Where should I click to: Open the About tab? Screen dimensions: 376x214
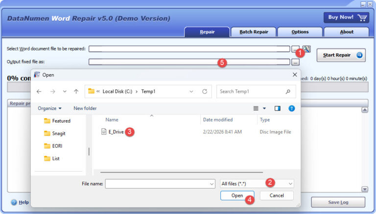pos(347,32)
